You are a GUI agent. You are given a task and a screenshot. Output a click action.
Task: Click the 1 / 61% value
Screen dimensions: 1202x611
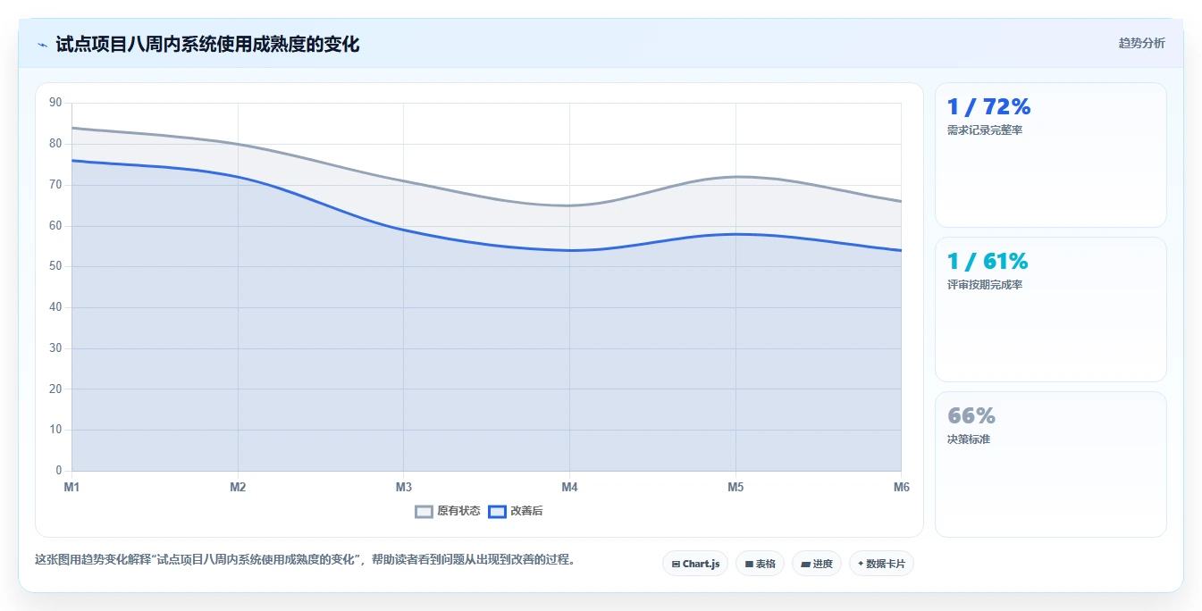pyautogui.click(x=988, y=262)
